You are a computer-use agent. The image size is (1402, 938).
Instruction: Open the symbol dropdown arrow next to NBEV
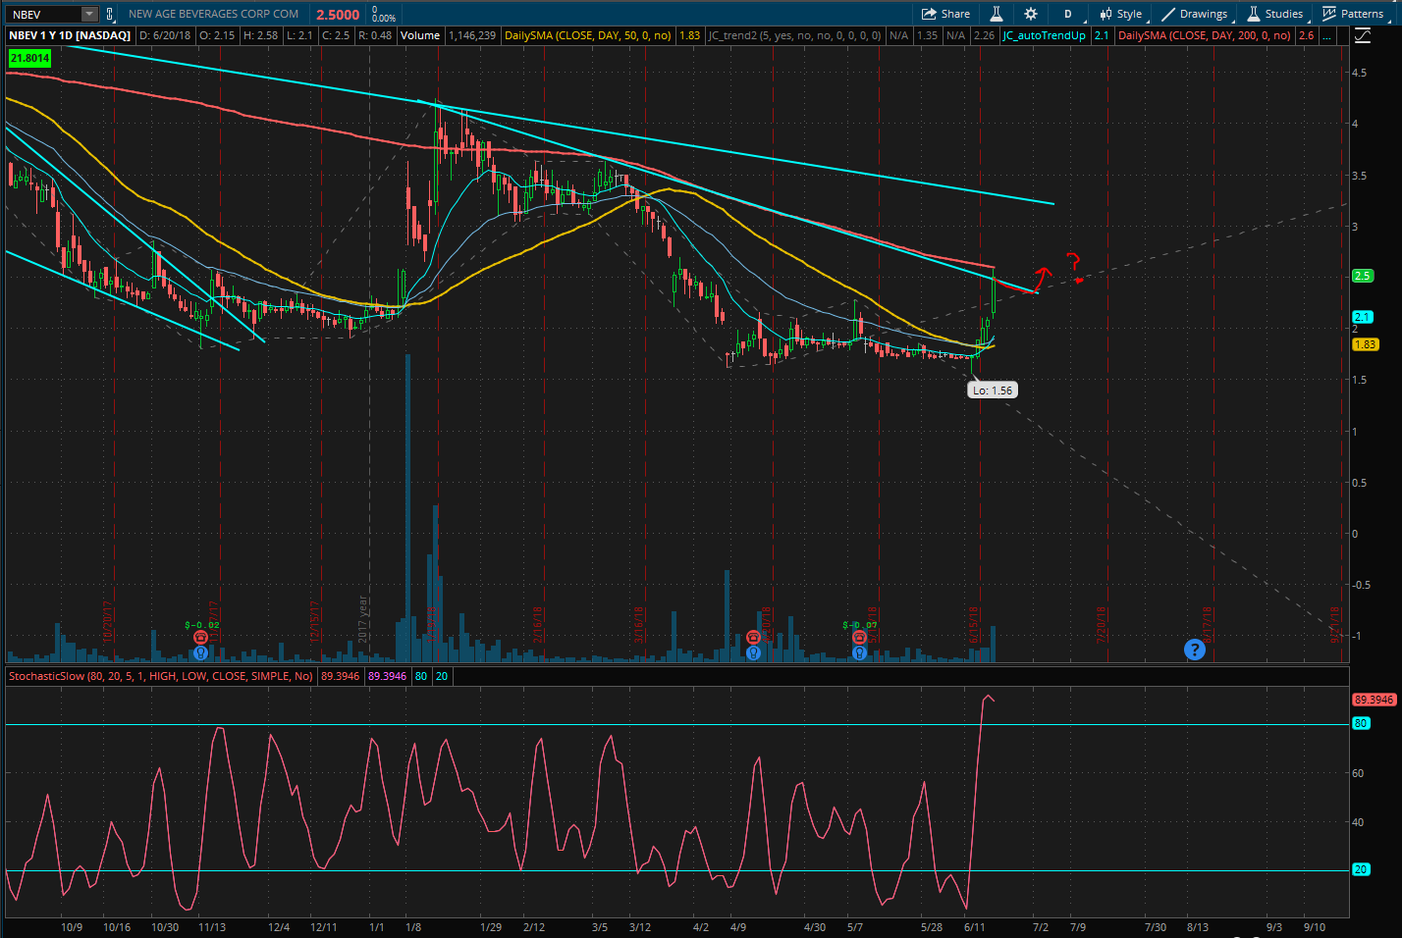89,14
